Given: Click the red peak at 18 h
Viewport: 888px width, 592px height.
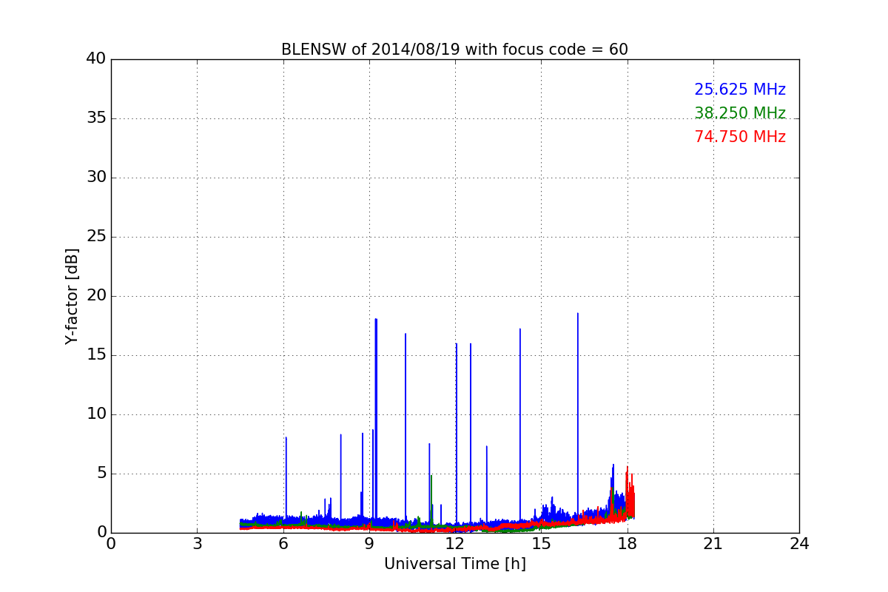Looking at the screenshot, I should (628, 492).
